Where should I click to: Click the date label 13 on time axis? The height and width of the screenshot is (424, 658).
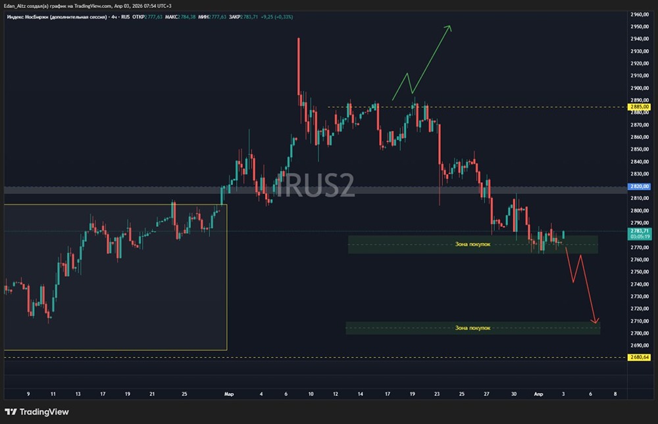point(78,394)
